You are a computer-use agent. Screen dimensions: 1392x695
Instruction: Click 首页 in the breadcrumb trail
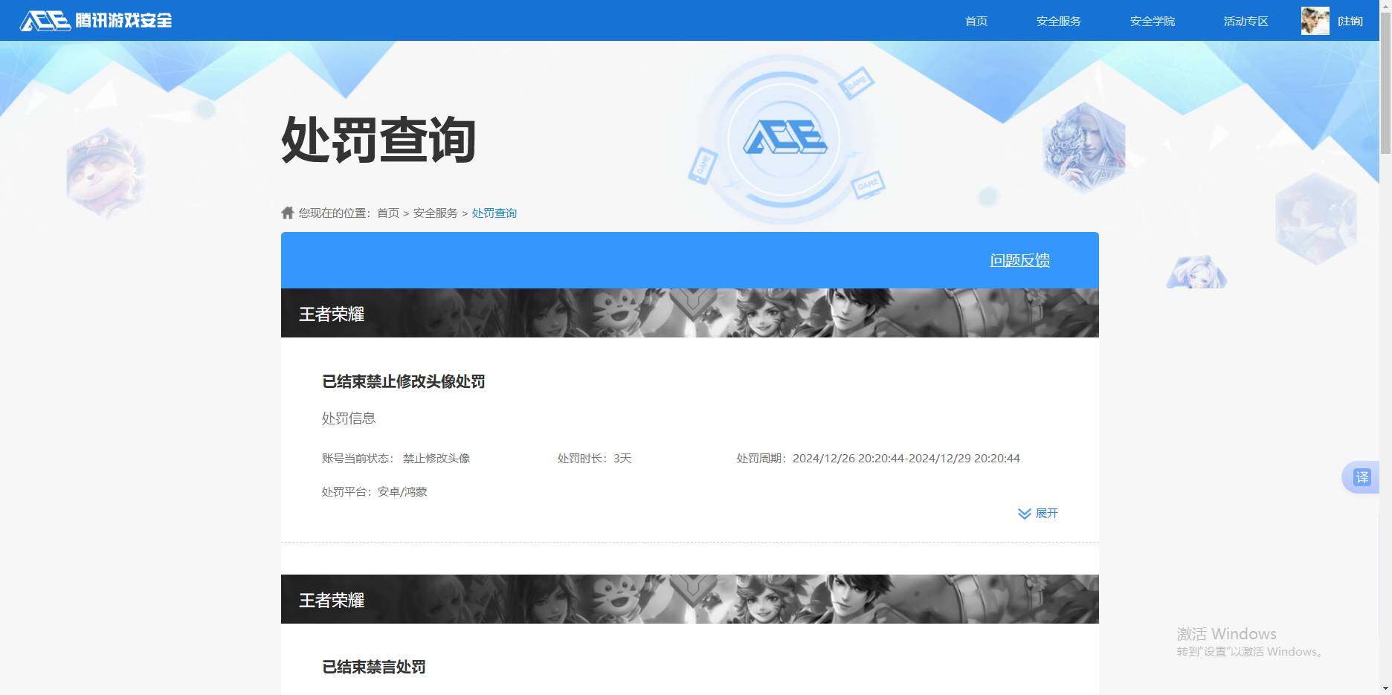pyautogui.click(x=387, y=213)
